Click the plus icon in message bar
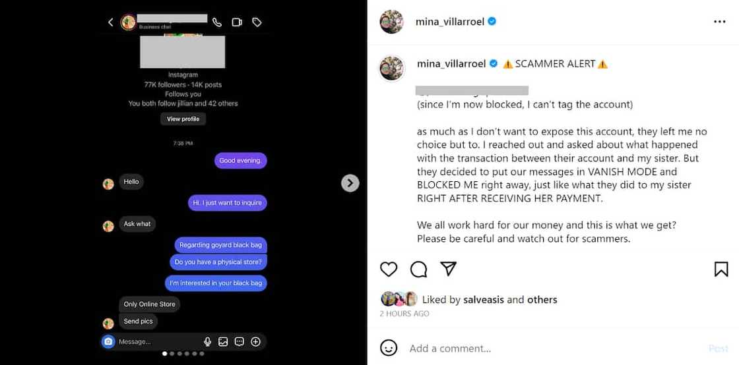Screen dimensions: 739x365 pyautogui.click(x=256, y=341)
